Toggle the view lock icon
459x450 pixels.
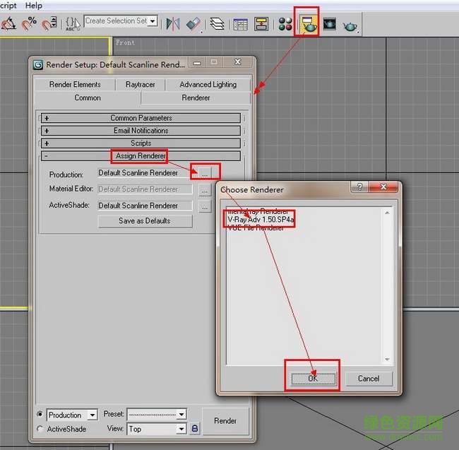[195, 429]
